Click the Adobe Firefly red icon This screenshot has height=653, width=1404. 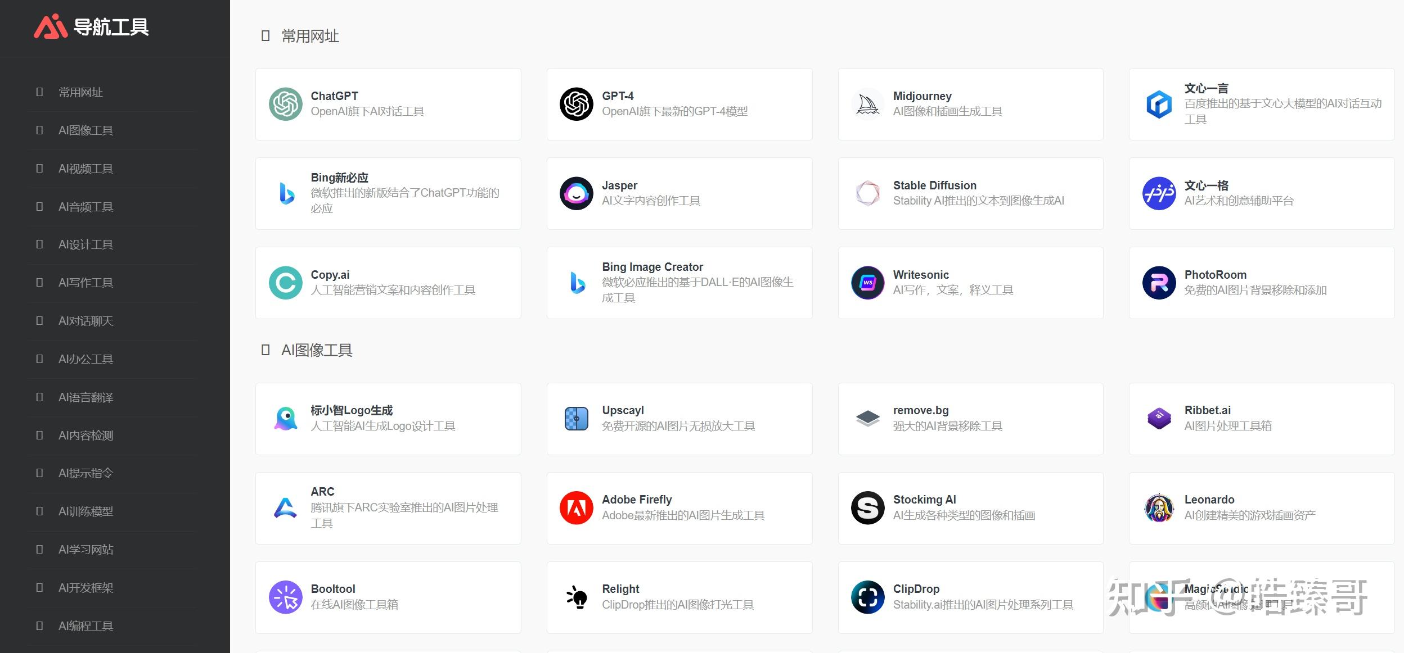576,507
